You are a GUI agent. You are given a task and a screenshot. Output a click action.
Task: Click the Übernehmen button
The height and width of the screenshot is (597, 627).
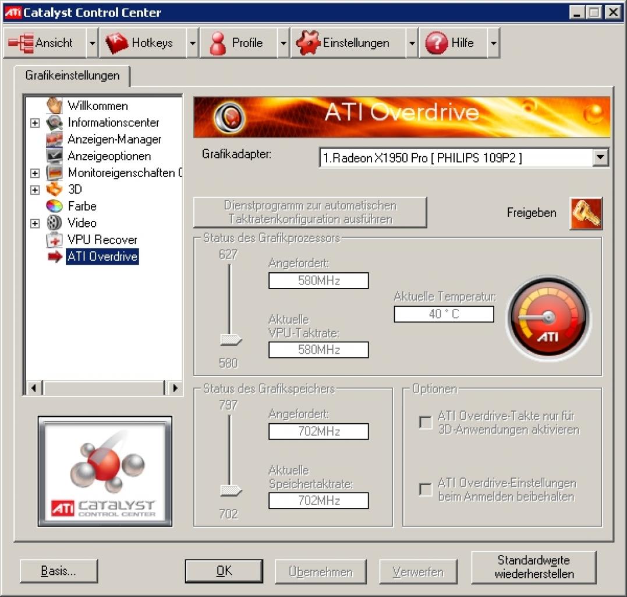pyautogui.click(x=321, y=571)
